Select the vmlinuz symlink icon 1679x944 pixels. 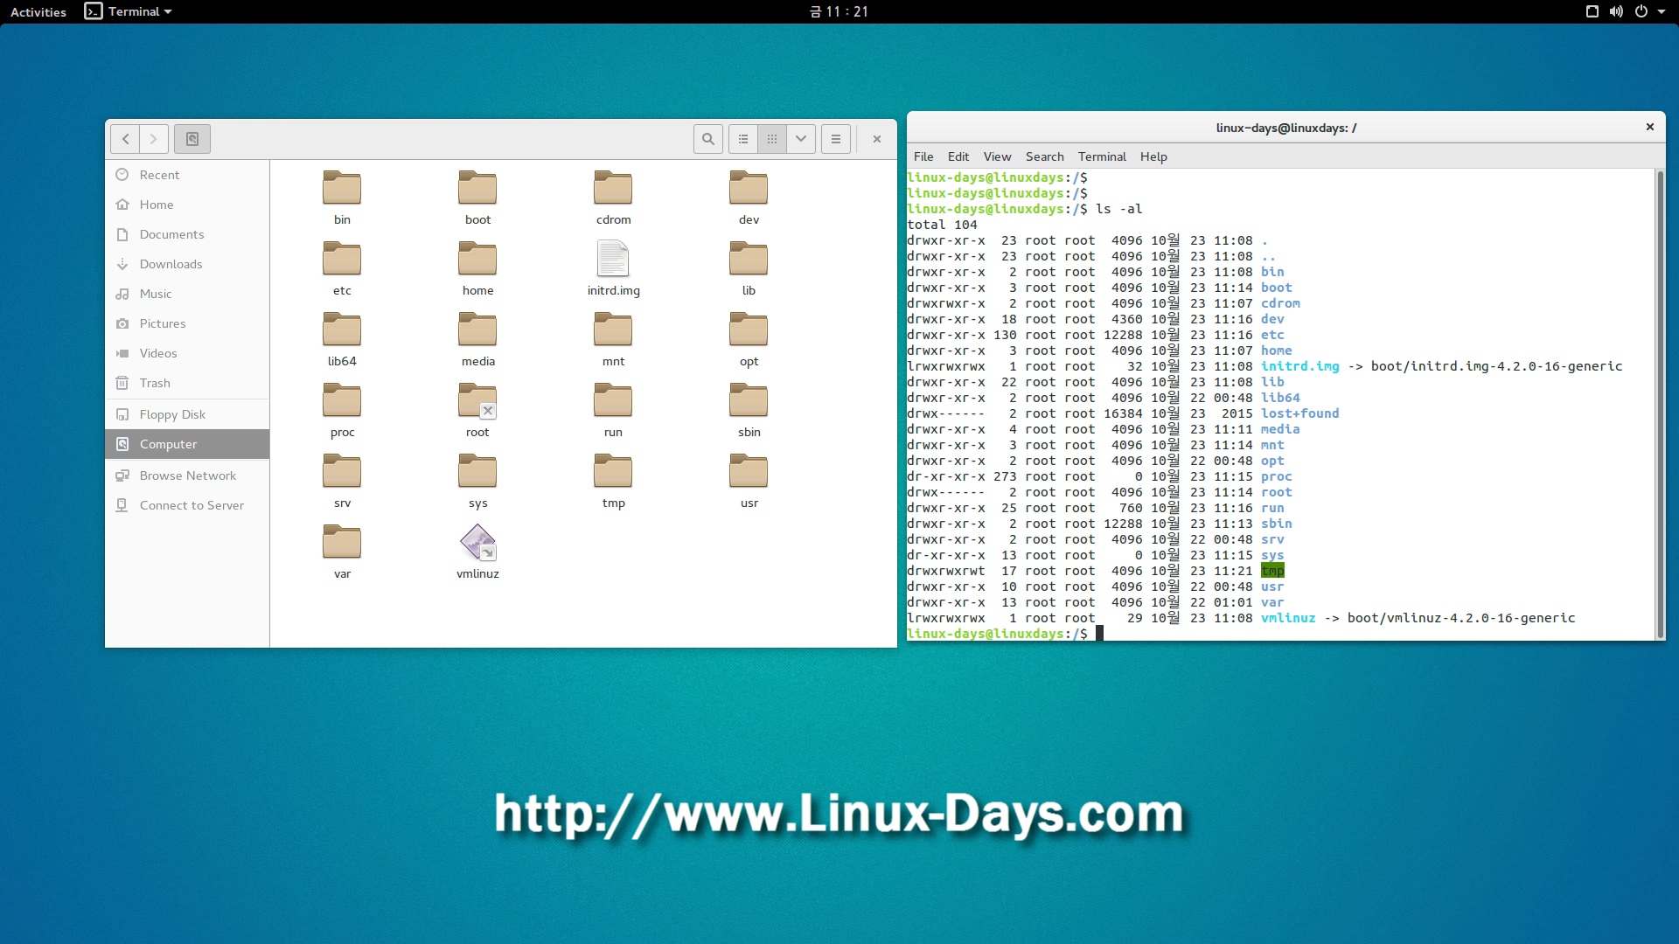(x=477, y=543)
